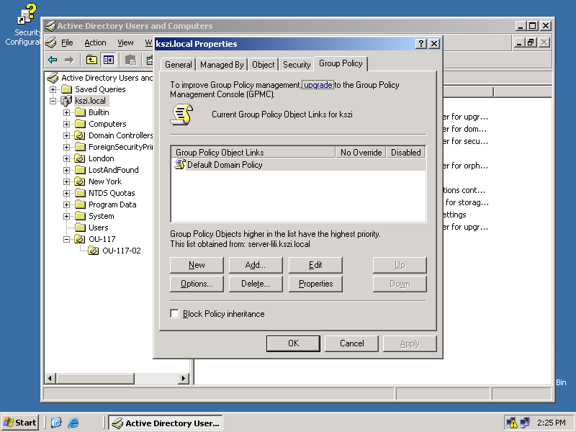Switch to the General tab
Image resolution: width=576 pixels, height=432 pixels.
tap(178, 65)
